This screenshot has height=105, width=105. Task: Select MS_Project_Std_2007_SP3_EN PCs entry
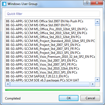coord(50,45)
